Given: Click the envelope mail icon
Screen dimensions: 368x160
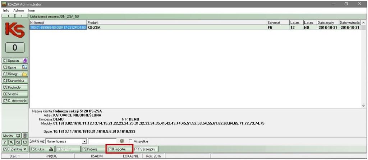Looking at the screenshot, I should pos(25,142).
